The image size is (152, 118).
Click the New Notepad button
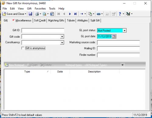pos(15,65)
